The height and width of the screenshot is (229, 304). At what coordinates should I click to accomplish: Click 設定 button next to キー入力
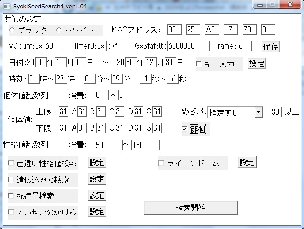[x=257, y=64]
